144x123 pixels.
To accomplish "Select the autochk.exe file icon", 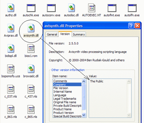I will [x=31, y=8].
